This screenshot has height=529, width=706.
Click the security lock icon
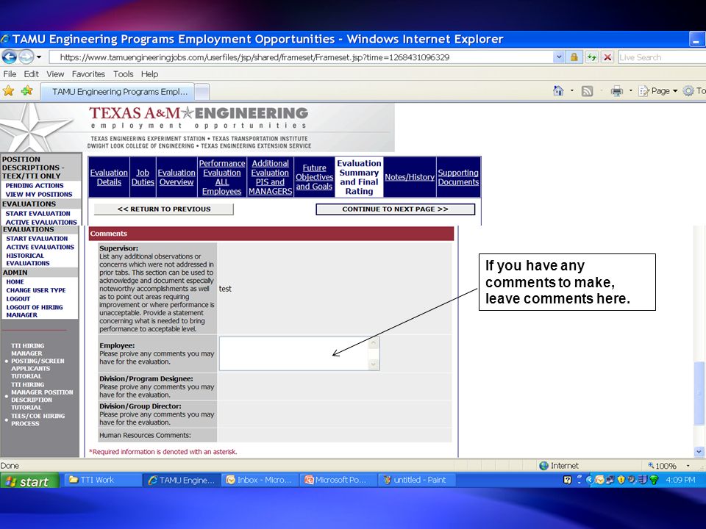(x=574, y=57)
